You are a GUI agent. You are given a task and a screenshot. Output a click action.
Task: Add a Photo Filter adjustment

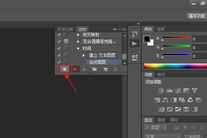[182, 100]
